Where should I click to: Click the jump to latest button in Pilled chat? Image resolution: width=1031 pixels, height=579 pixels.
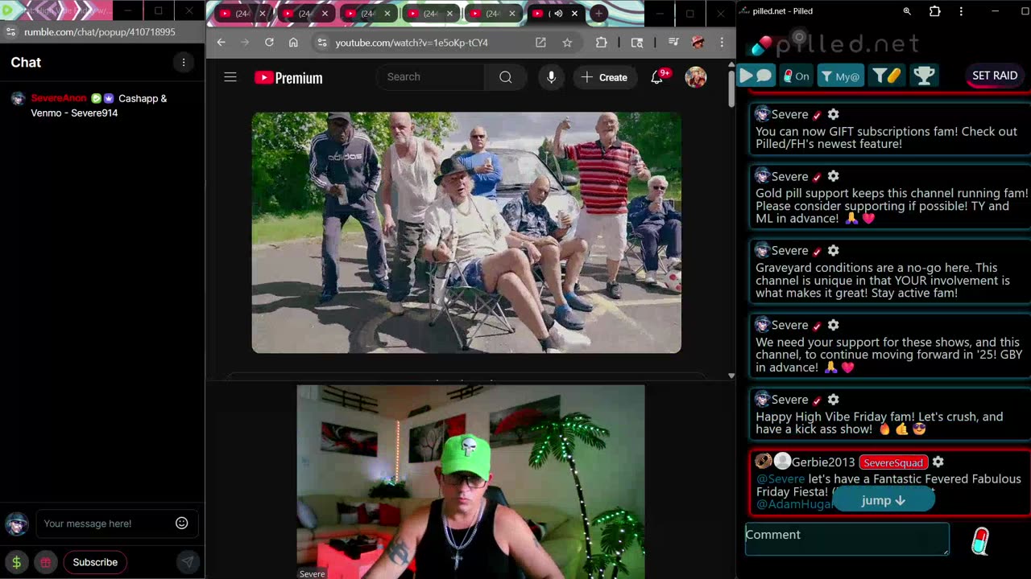tap(884, 500)
